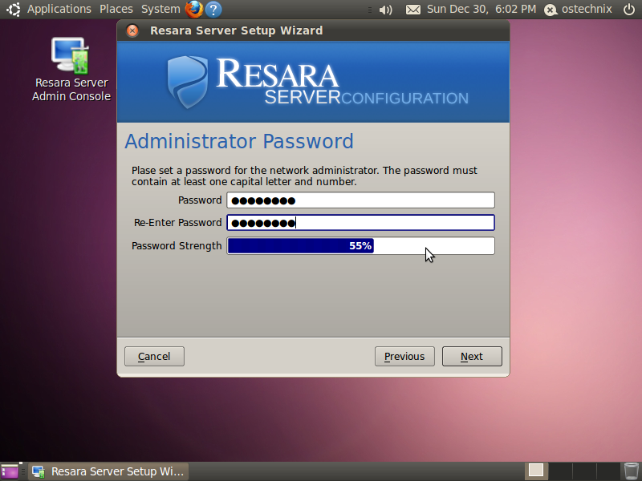
Task: Open the date and time calendar
Action: pyautogui.click(x=481, y=9)
